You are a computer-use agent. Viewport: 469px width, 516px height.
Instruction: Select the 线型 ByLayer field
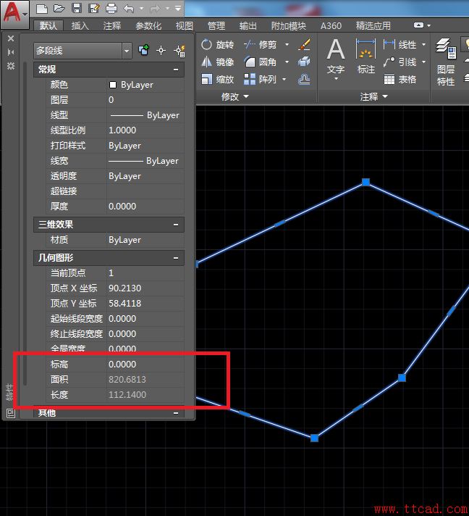tap(145, 115)
